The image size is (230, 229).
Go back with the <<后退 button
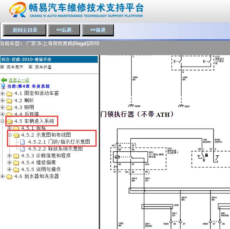(x=64, y=30)
